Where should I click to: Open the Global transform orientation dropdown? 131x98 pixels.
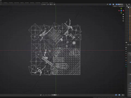44,4
